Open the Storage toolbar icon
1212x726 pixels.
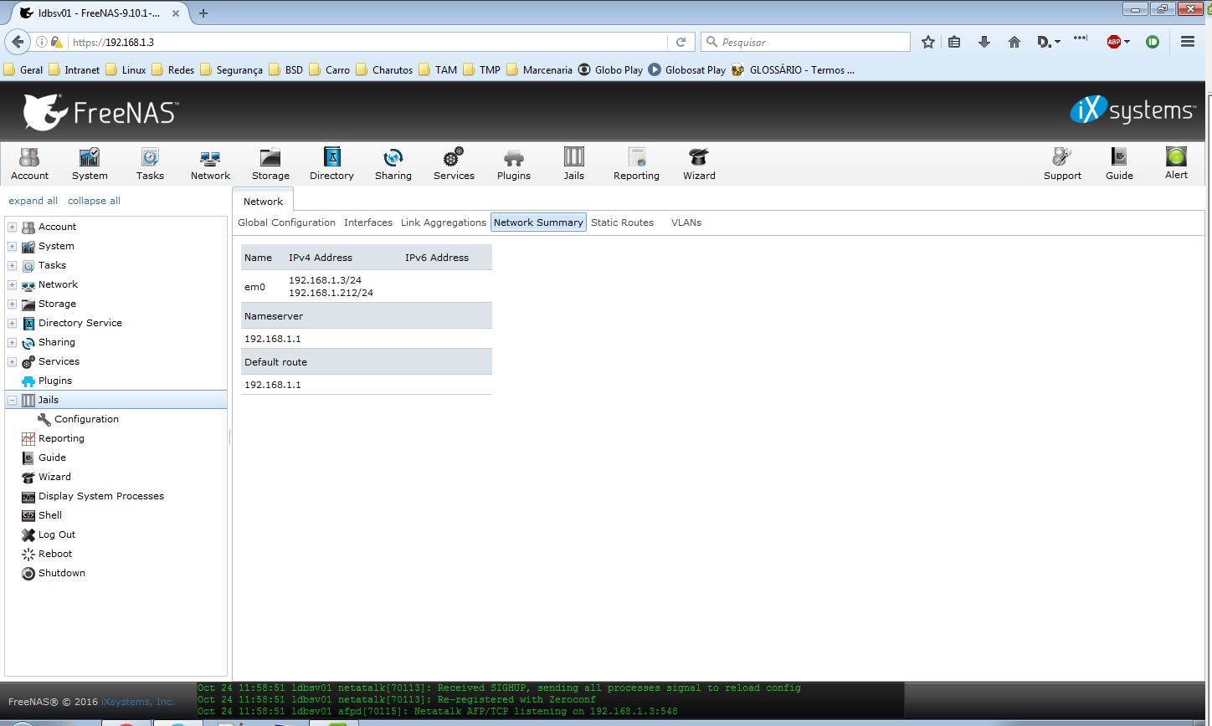tap(270, 163)
